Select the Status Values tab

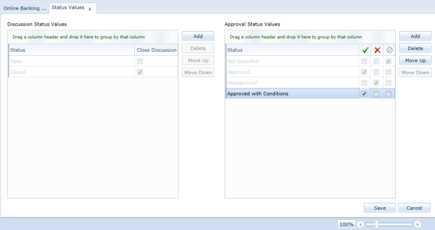click(x=67, y=8)
